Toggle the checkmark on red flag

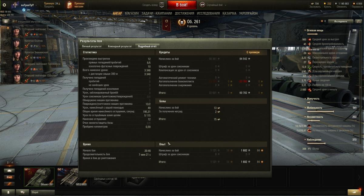click(167, 27)
